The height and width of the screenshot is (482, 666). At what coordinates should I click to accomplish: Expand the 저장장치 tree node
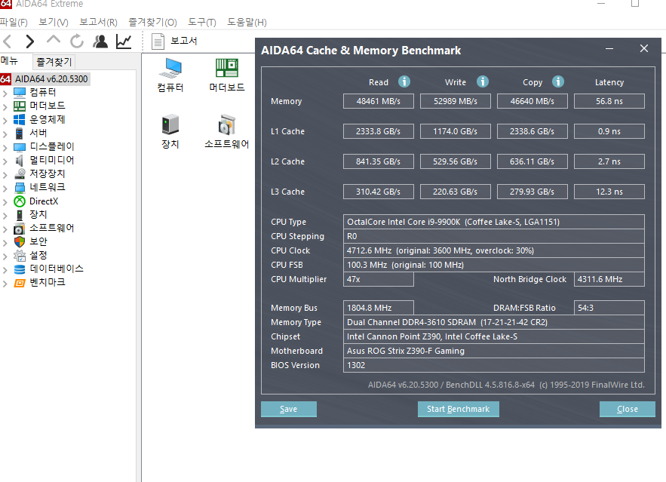point(5,174)
